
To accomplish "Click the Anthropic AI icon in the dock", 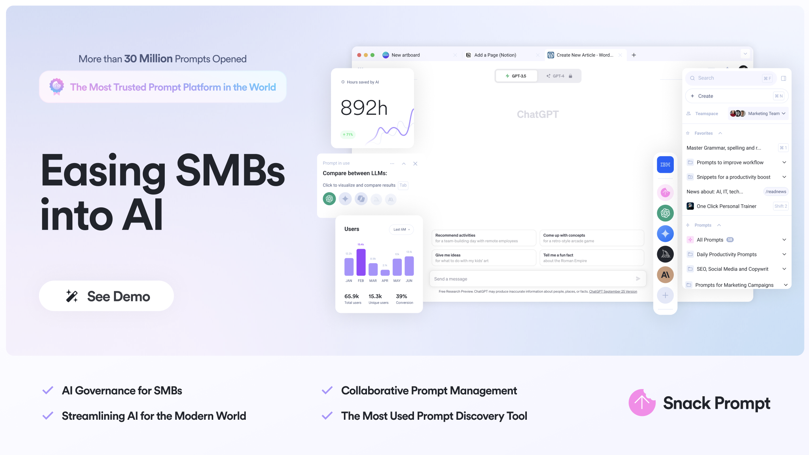I will click(665, 275).
